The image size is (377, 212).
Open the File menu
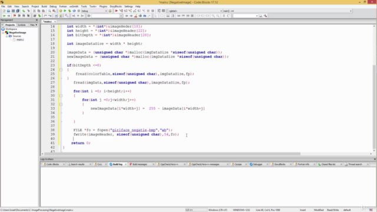3,6
